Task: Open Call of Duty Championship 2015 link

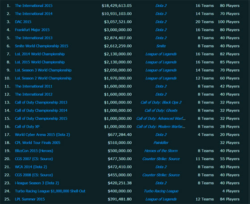Action: coord(41,118)
